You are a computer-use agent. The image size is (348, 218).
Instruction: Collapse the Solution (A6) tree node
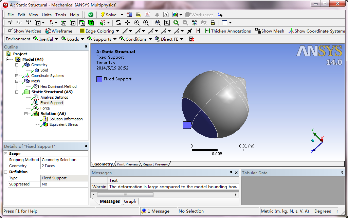coord(26,114)
